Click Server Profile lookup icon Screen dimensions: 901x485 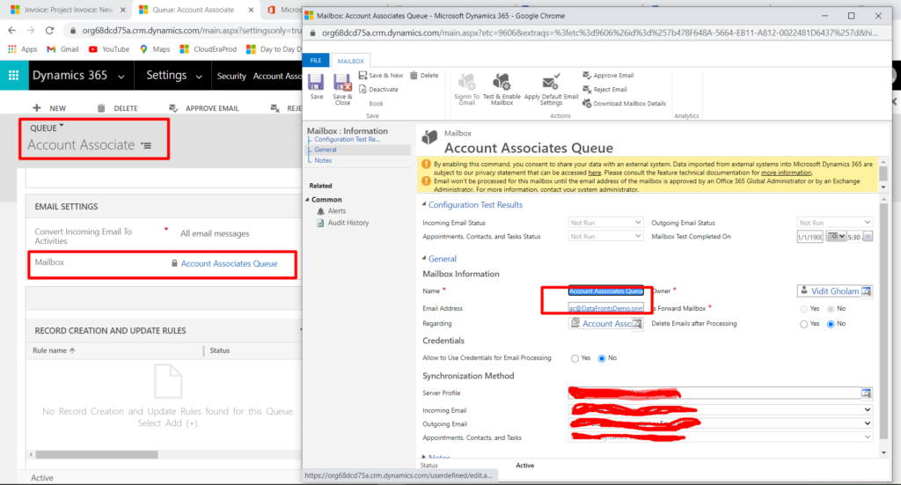[x=866, y=393]
